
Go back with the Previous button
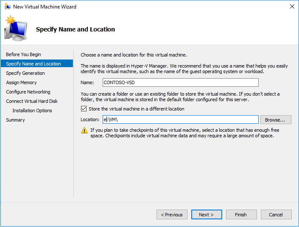click(172, 215)
